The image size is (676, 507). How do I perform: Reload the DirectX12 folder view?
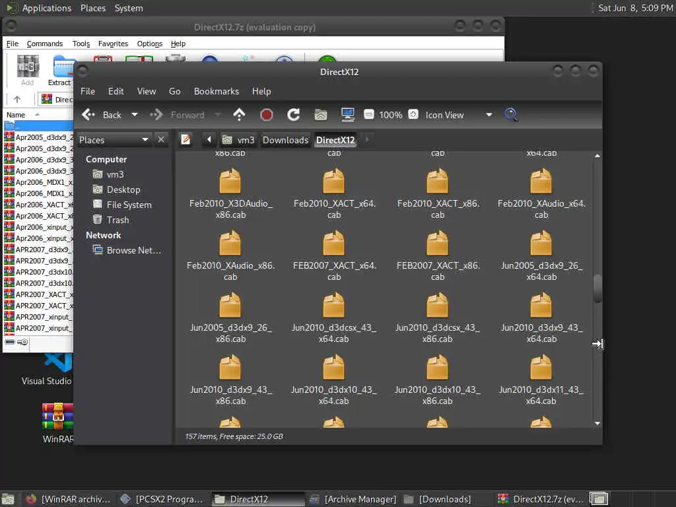[294, 115]
